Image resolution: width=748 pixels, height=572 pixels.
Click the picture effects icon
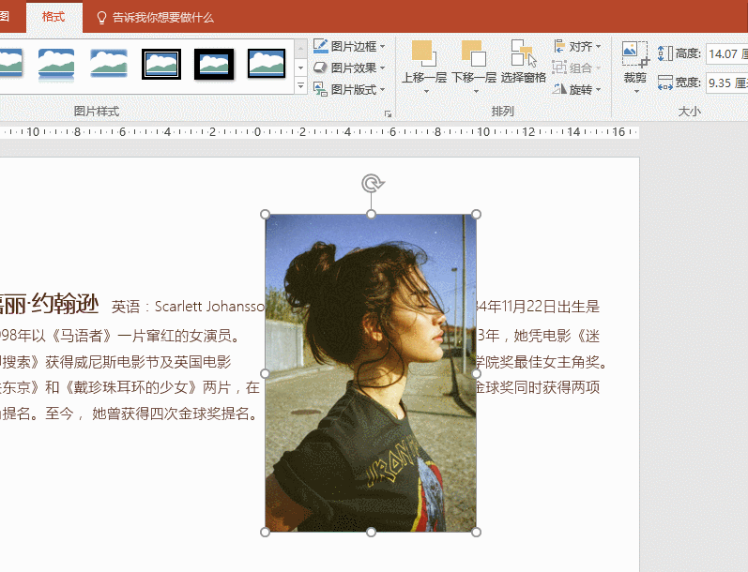[x=320, y=68]
